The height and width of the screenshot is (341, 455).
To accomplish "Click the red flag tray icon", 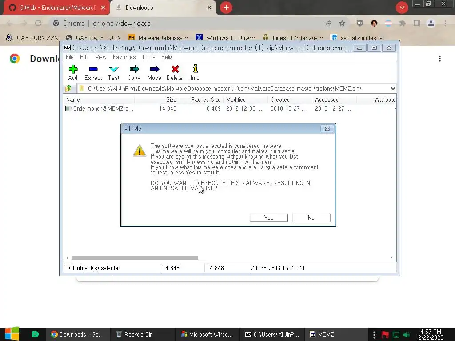I will 385,335.
